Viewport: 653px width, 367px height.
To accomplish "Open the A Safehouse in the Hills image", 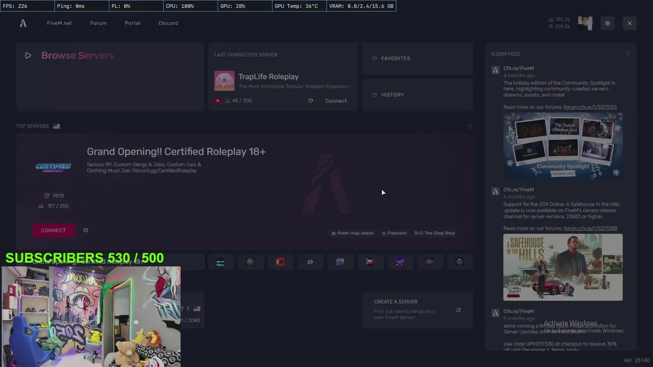I will click(x=563, y=267).
